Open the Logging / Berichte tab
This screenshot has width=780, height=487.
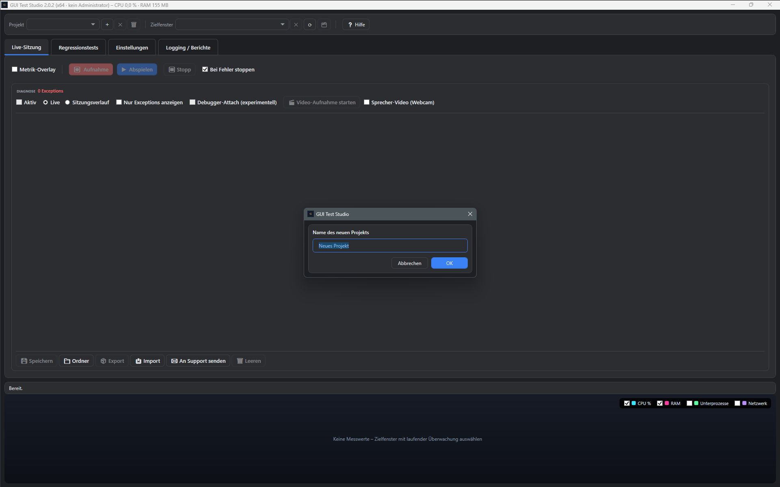(x=188, y=47)
